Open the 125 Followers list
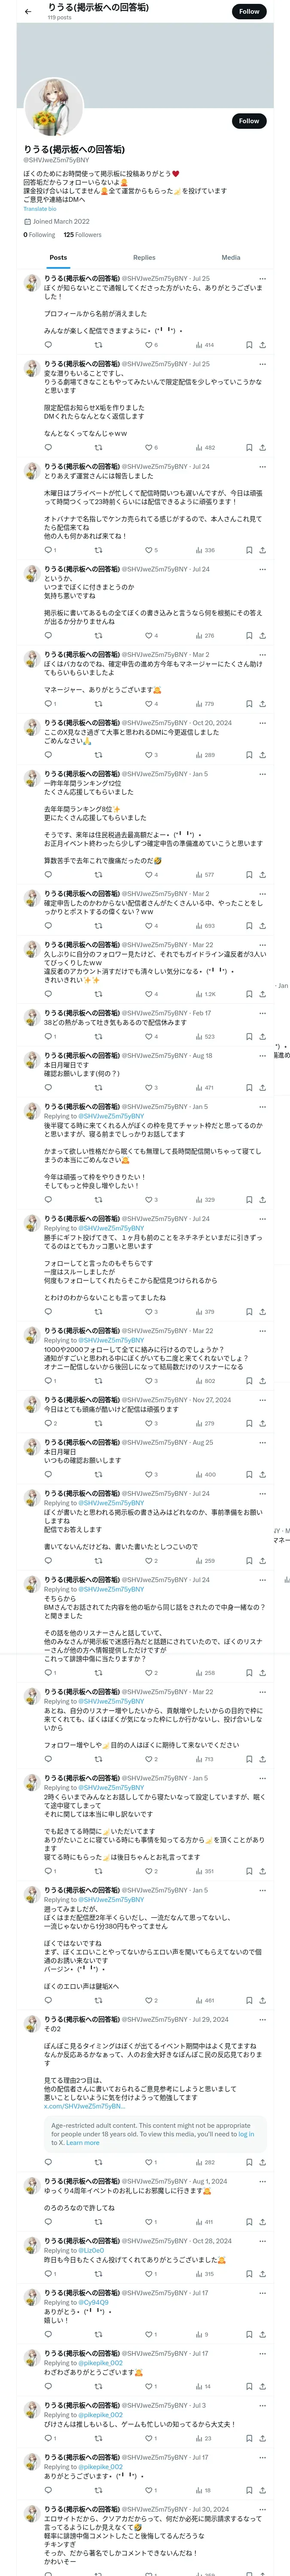The image size is (290, 2576). 82,235
